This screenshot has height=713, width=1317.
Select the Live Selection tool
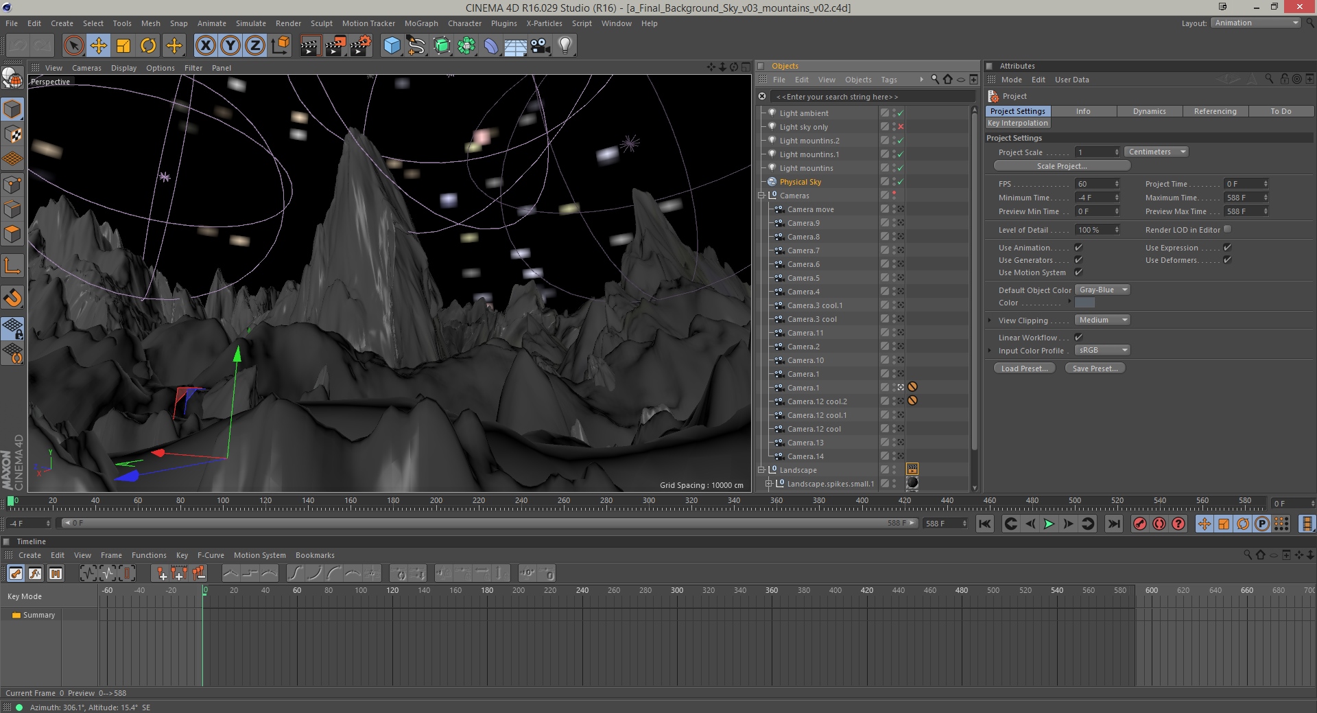point(73,46)
